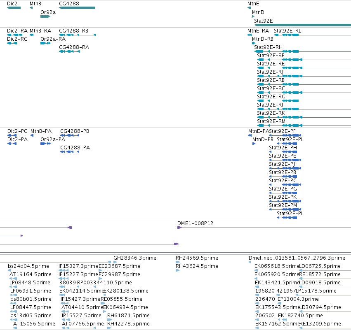Click EST label GH28346.3prime
The width and height of the screenshot is (351, 330).
point(135,258)
